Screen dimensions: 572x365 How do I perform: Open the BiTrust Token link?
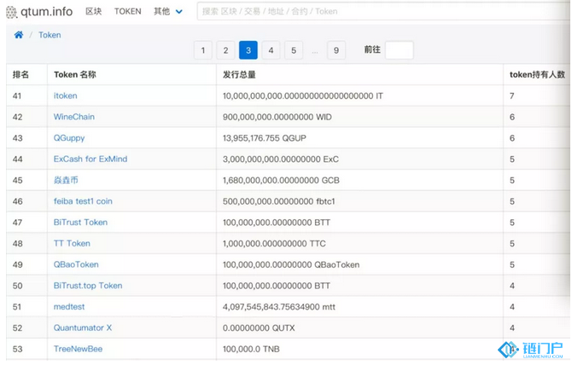[x=80, y=223]
